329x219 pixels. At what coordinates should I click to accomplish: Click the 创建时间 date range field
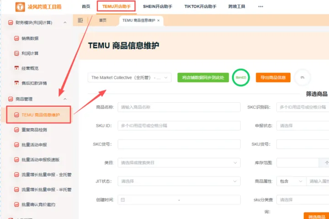179,200
